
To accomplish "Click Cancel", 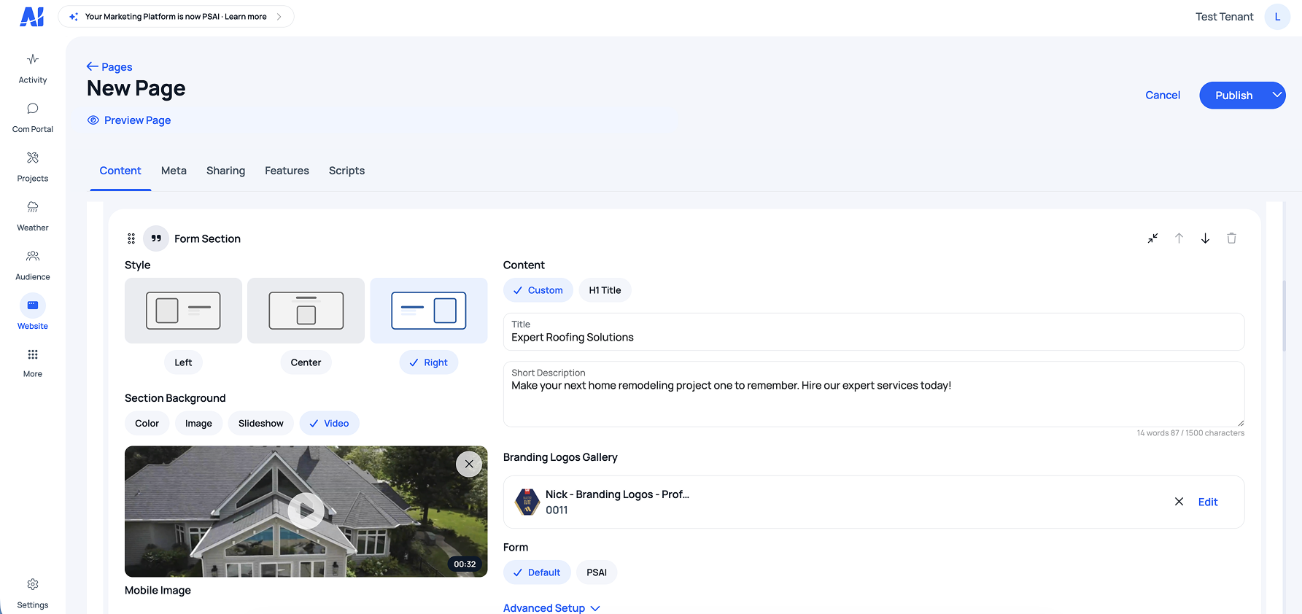I will tap(1162, 96).
